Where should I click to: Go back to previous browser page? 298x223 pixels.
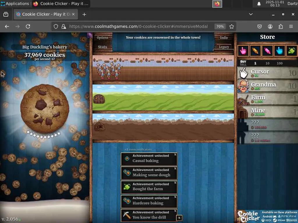pyautogui.click(x=7, y=26)
